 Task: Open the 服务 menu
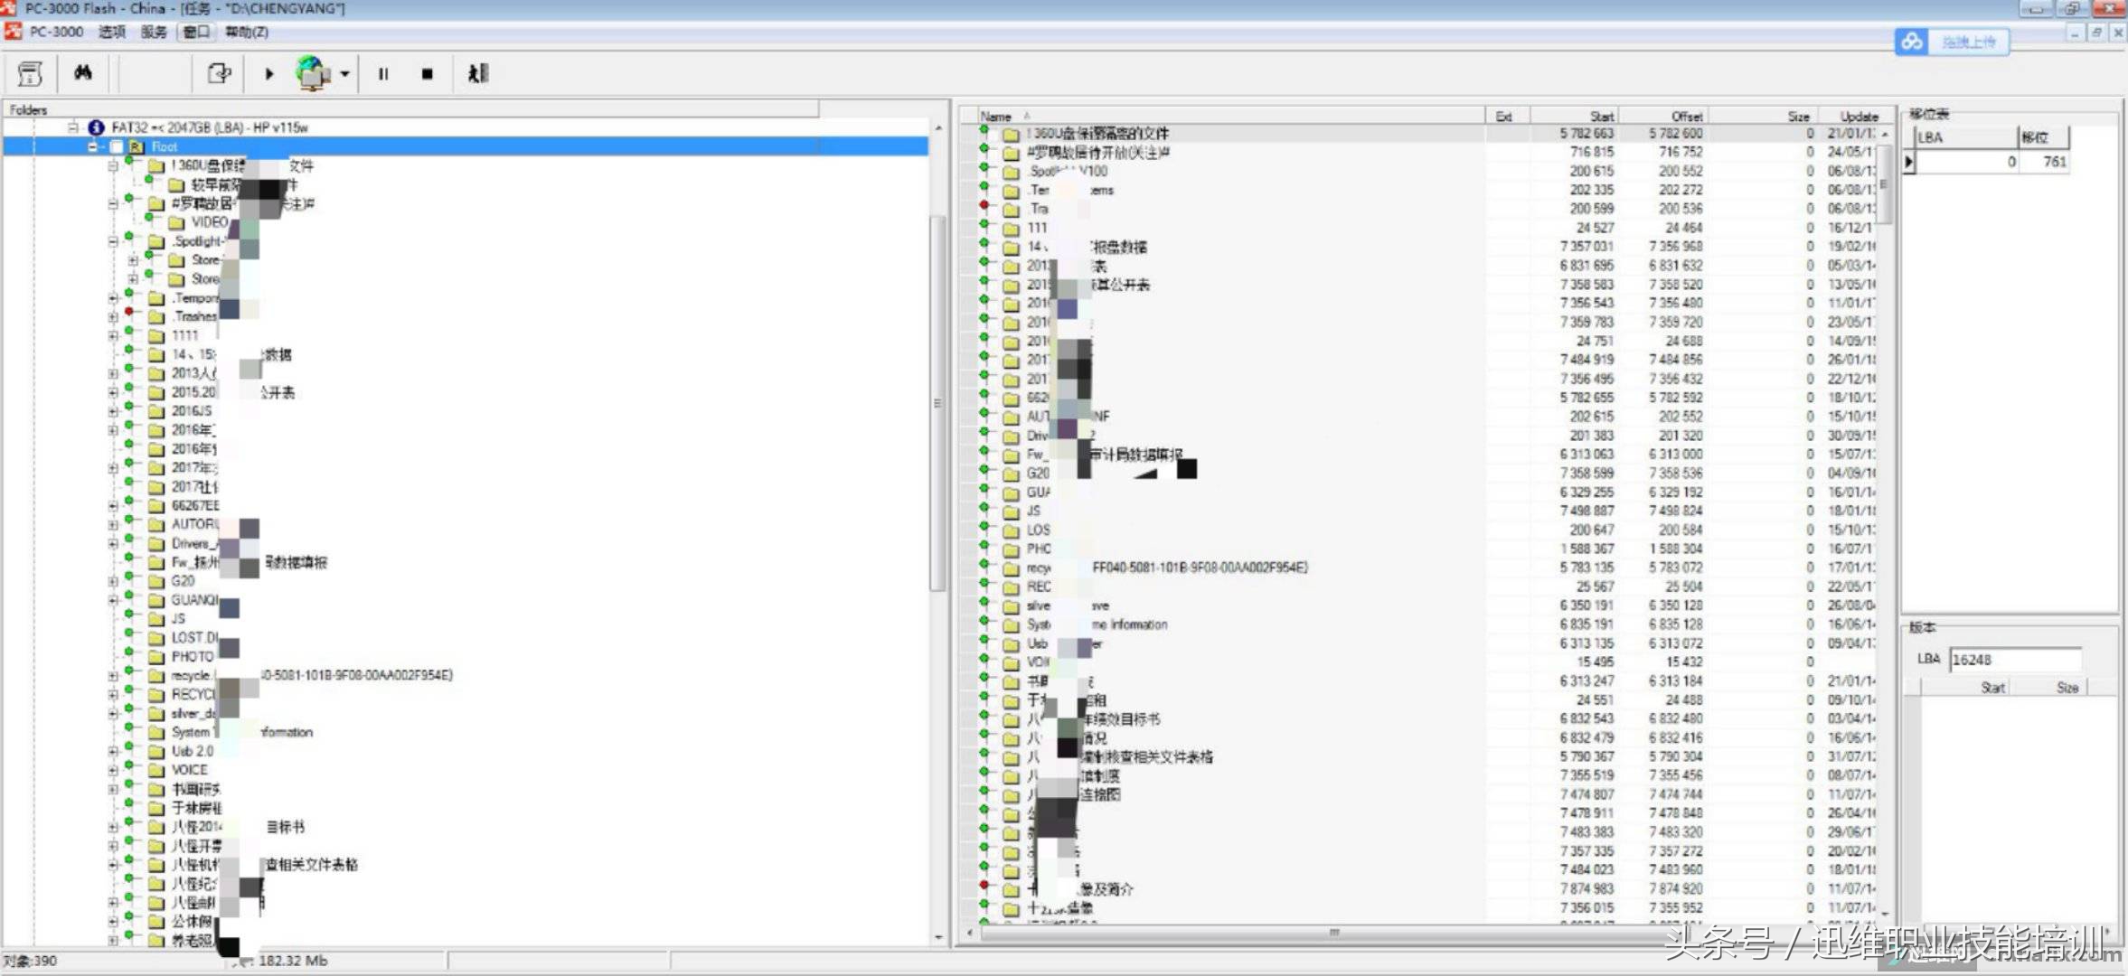[154, 32]
